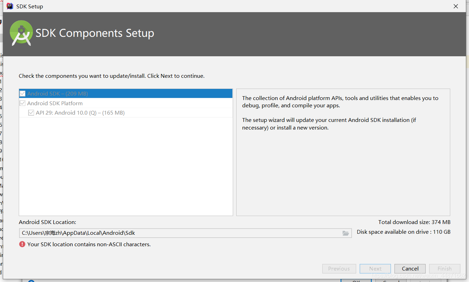This screenshot has width=469, height=282.
Task: Click the 'Check the components you want' instruction
Action: 112,76
